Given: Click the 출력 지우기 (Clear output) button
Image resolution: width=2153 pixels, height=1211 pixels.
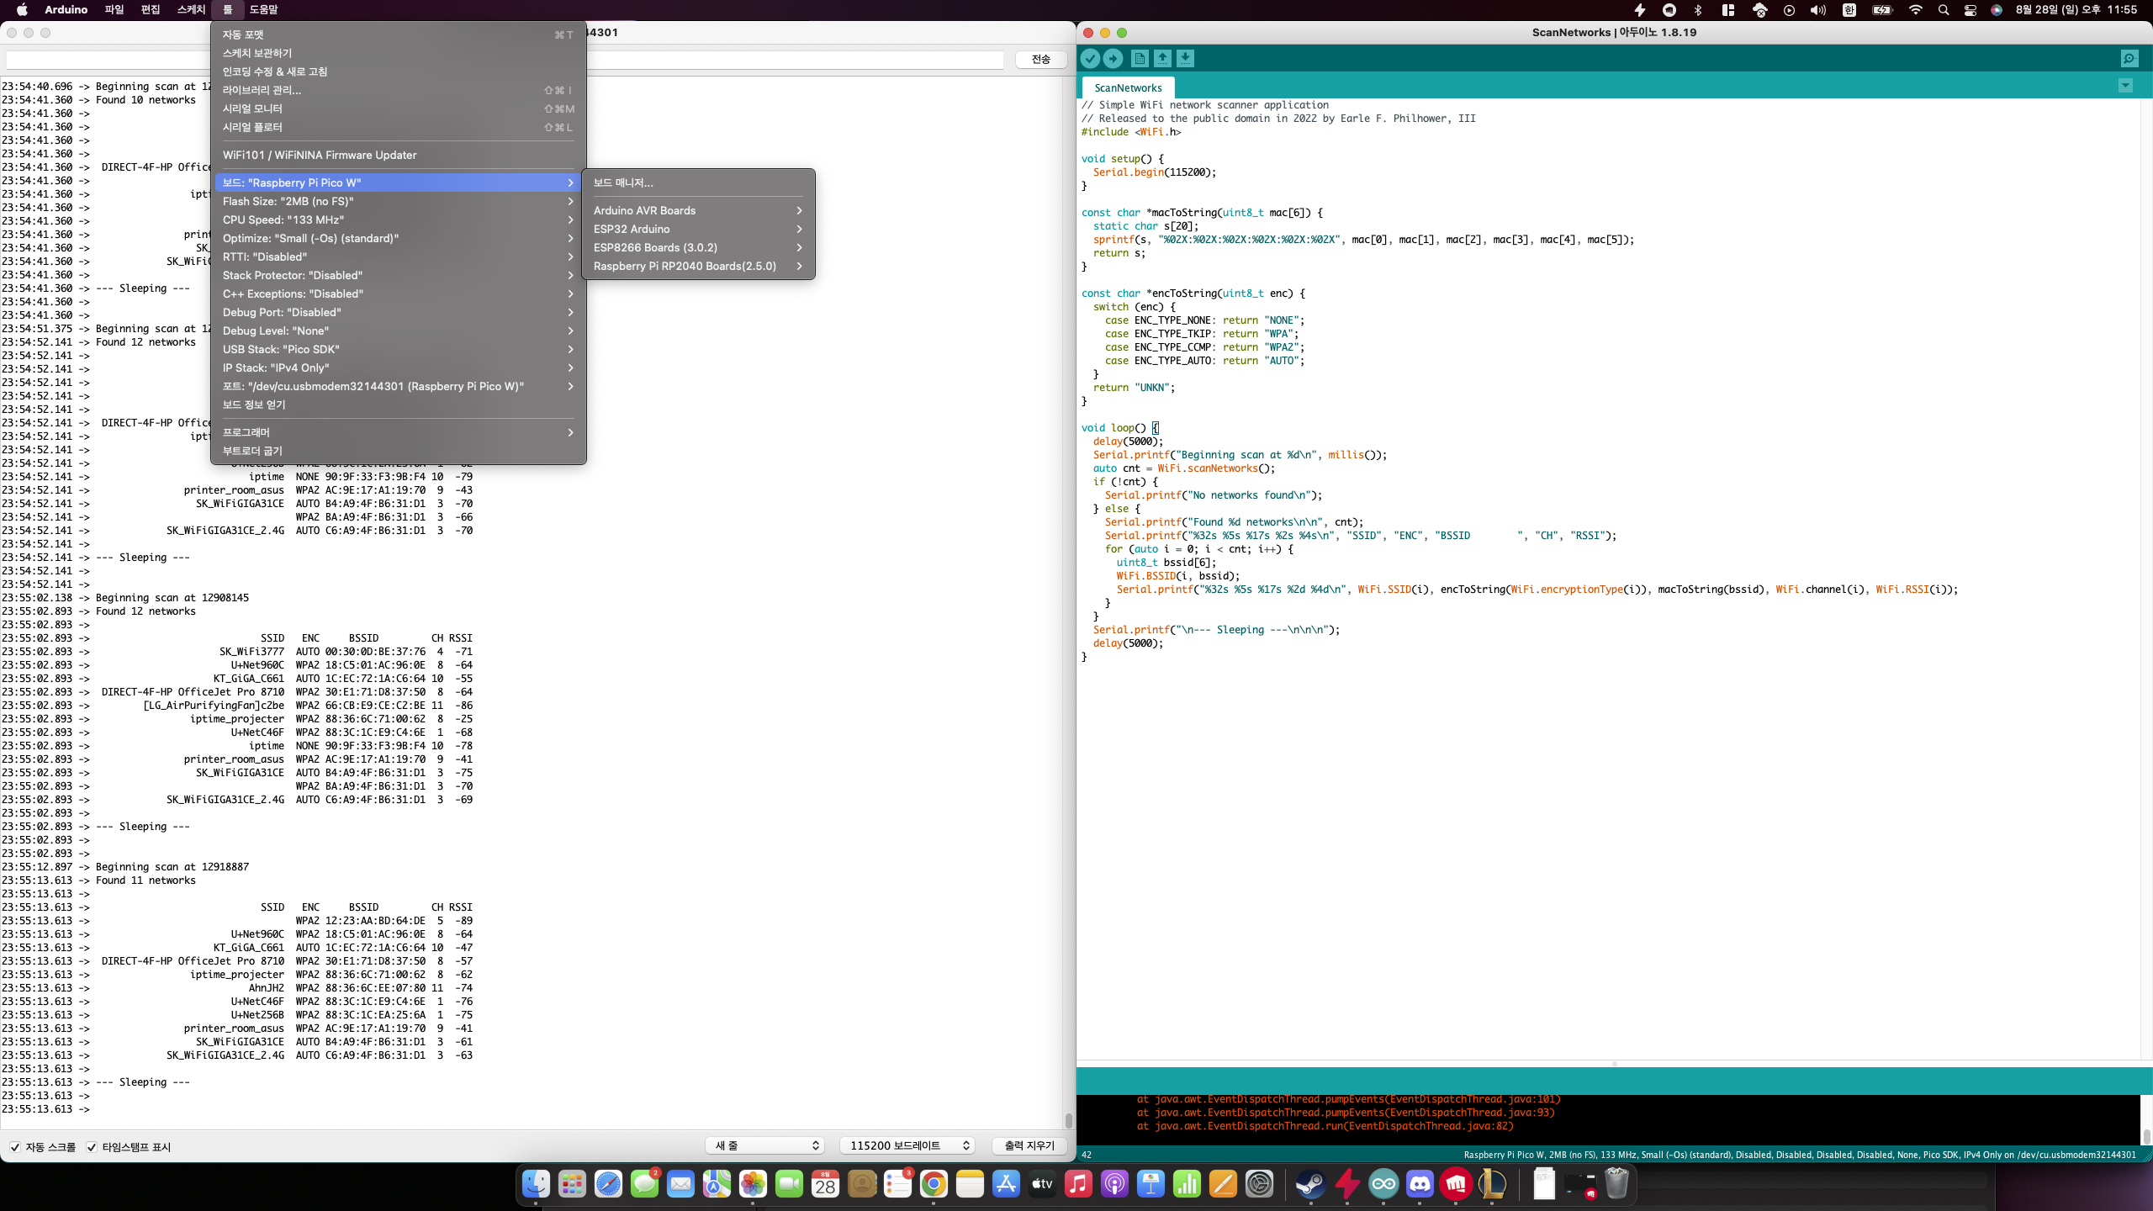Looking at the screenshot, I should tap(1029, 1145).
